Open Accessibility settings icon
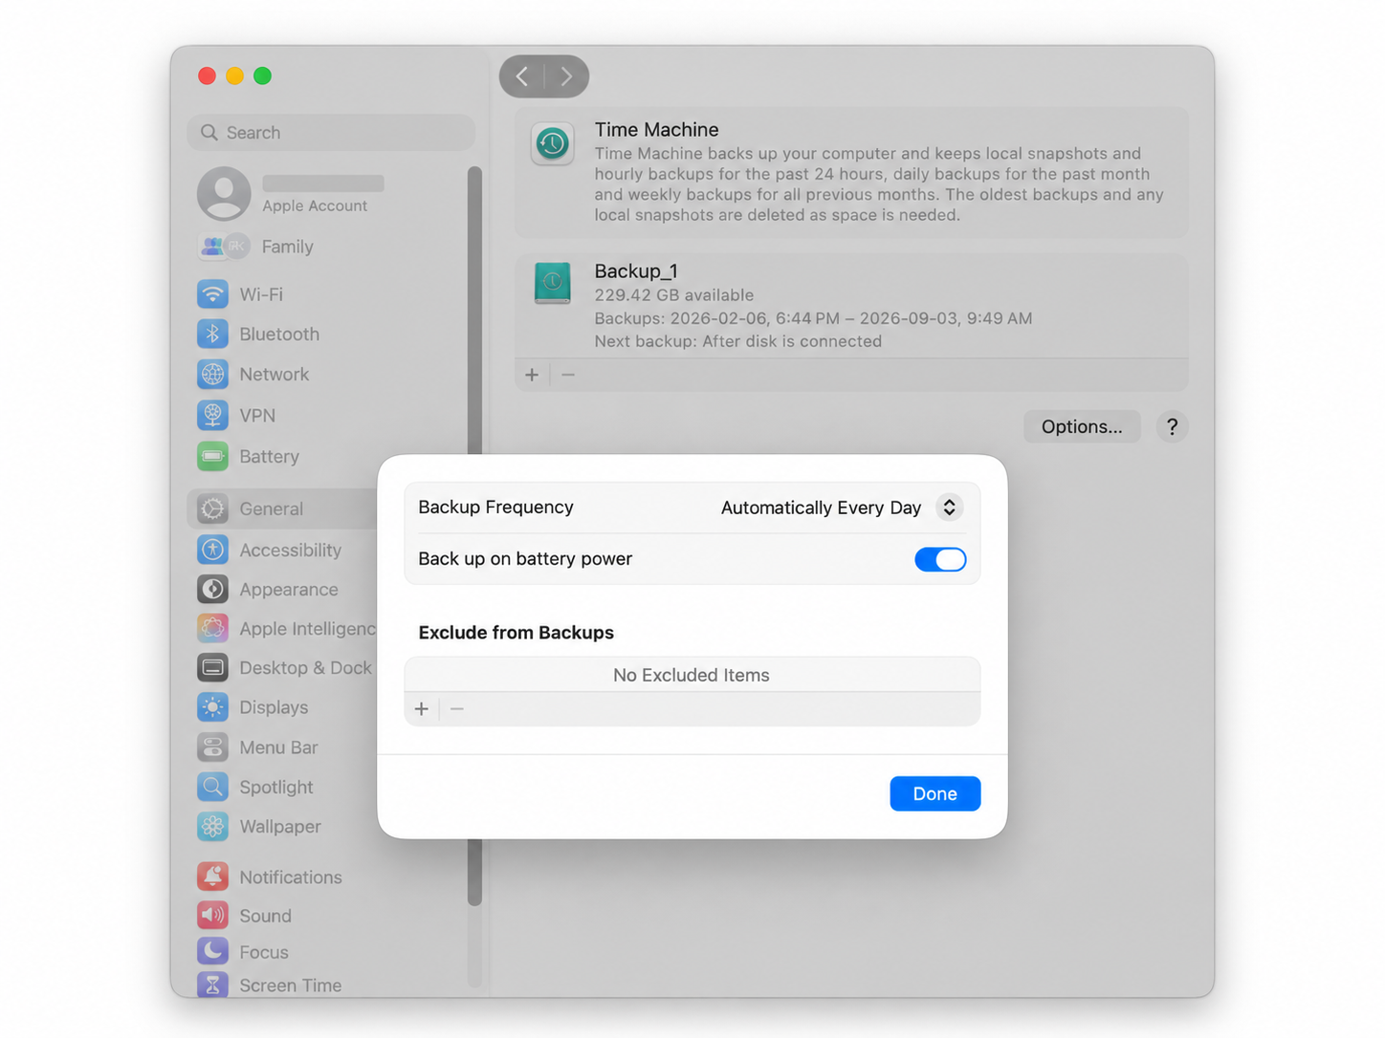 (212, 550)
